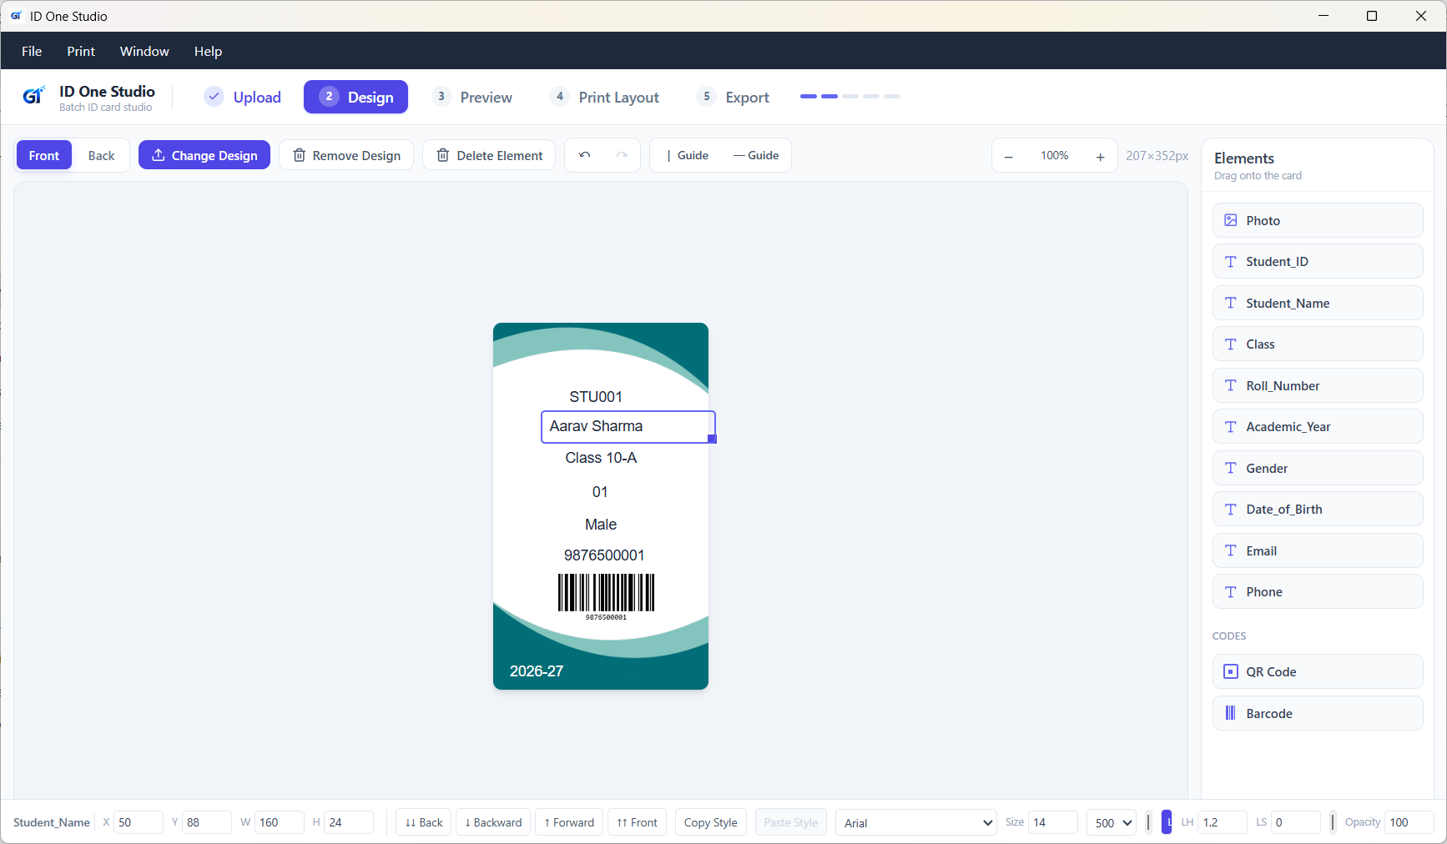The image size is (1447, 844).
Task: Open the Help menu
Action: (x=208, y=51)
